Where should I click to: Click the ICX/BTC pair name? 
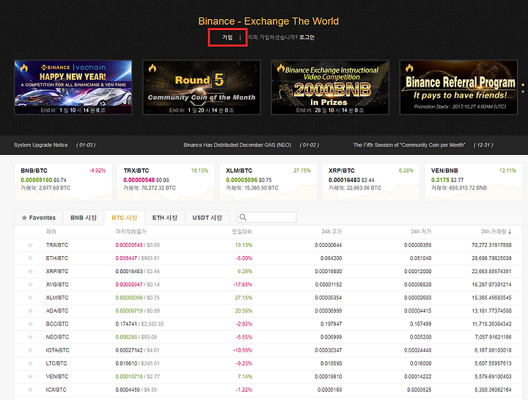coord(56,390)
